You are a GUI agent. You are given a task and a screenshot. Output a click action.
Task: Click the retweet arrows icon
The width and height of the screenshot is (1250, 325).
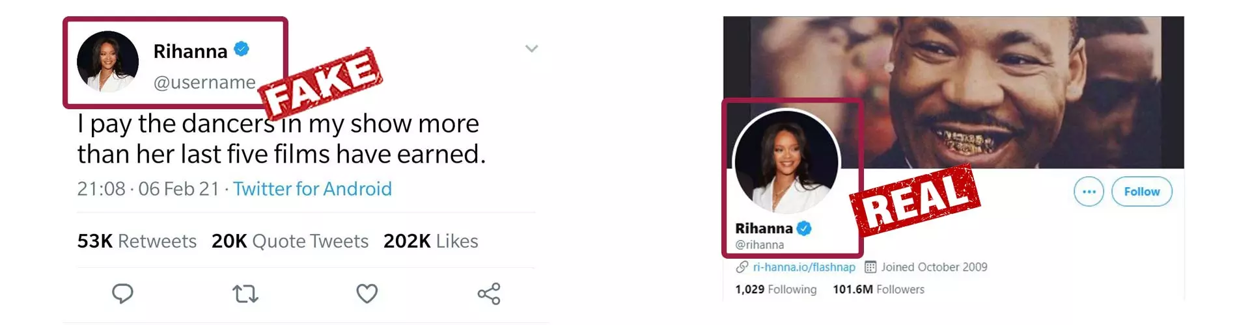pos(245,294)
